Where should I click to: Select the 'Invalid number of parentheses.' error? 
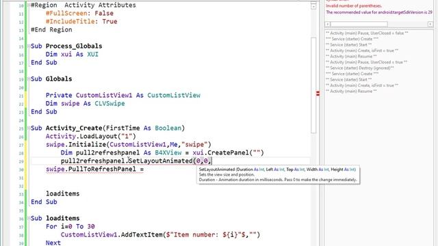pos(354,6)
